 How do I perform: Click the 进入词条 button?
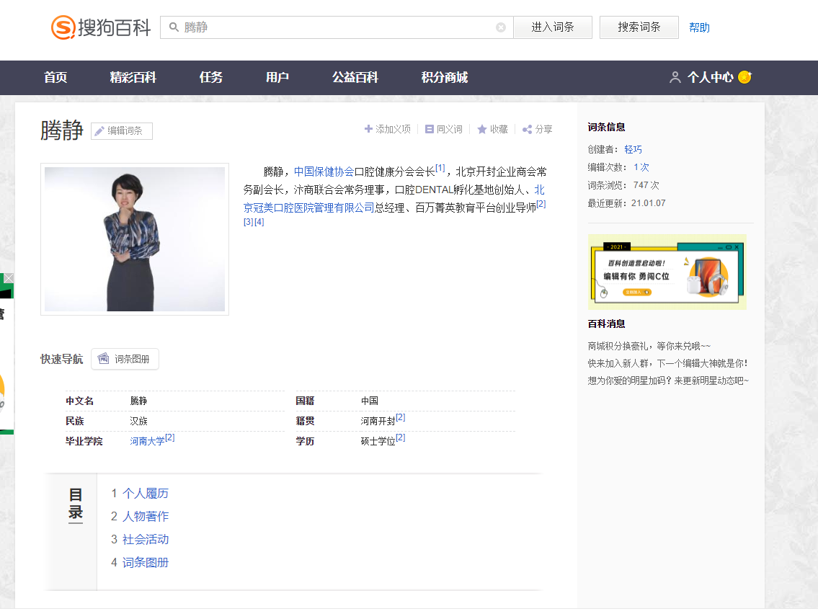click(553, 27)
